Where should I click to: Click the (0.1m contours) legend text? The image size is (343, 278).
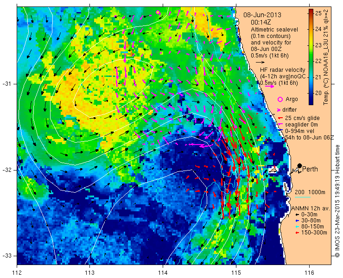coord(271,36)
